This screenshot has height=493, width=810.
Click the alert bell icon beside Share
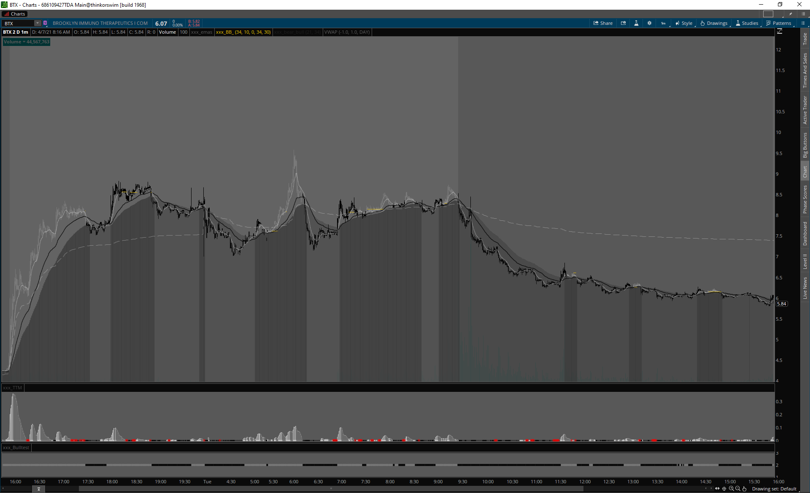(623, 23)
